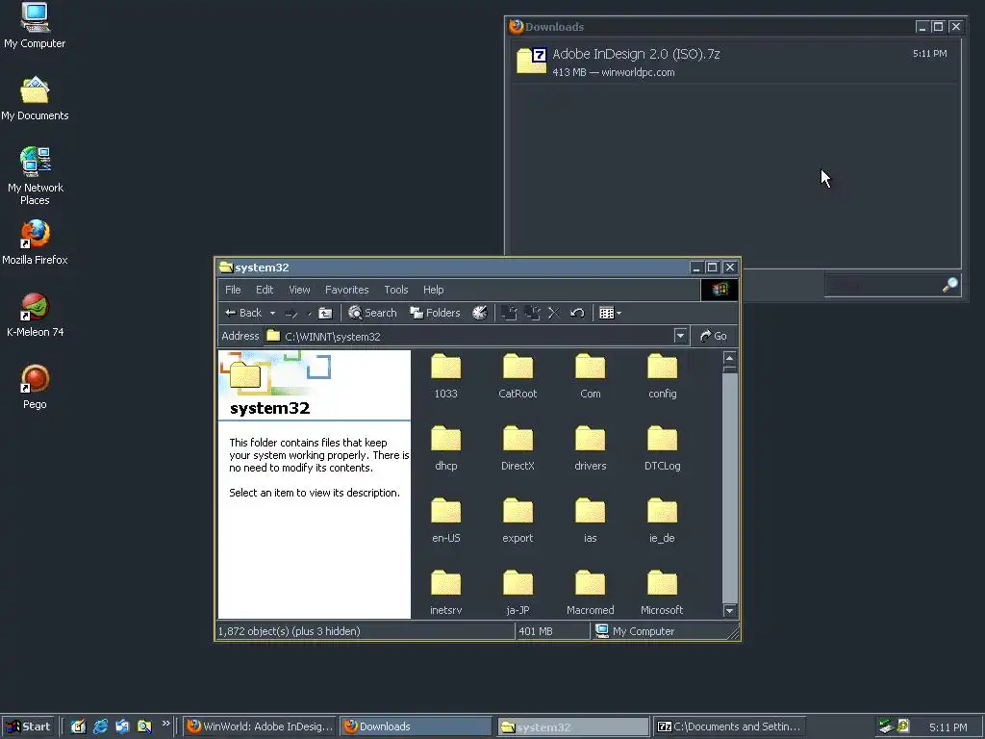
Task: Open Mozilla Firefox desktop shortcut
Action: [35, 242]
